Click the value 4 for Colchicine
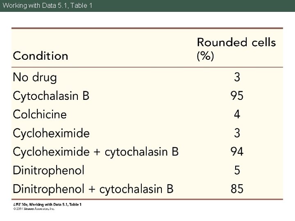This screenshot has width=295, height=221. coord(237,114)
